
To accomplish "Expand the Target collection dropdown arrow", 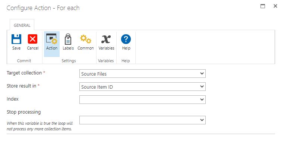I will tap(202, 74).
